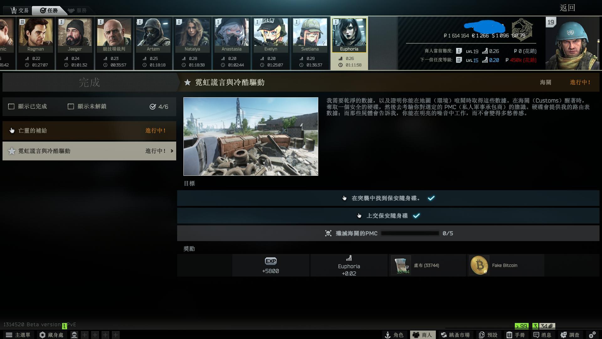Open the hideout 藏身處 screen
The width and height of the screenshot is (602, 339).
pyautogui.click(x=51, y=335)
